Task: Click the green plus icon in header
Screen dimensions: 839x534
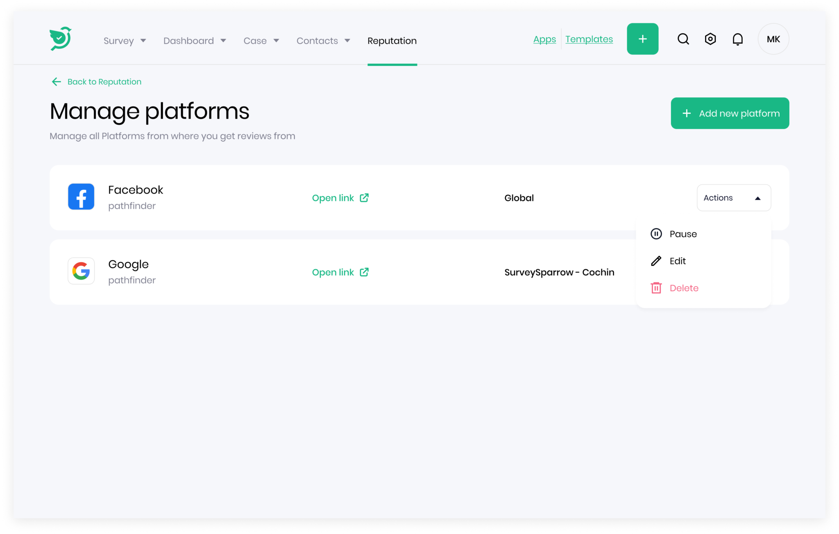Action: tap(642, 39)
